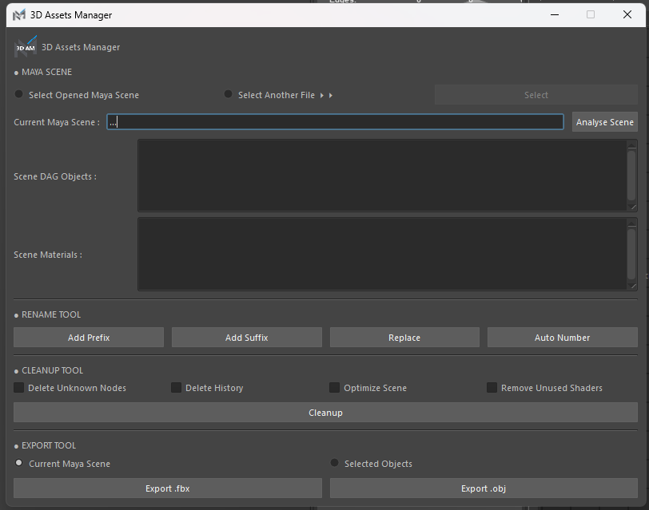This screenshot has width=649, height=510.
Task: Select the Current Maya Scene export radio
Action: pyautogui.click(x=18, y=463)
